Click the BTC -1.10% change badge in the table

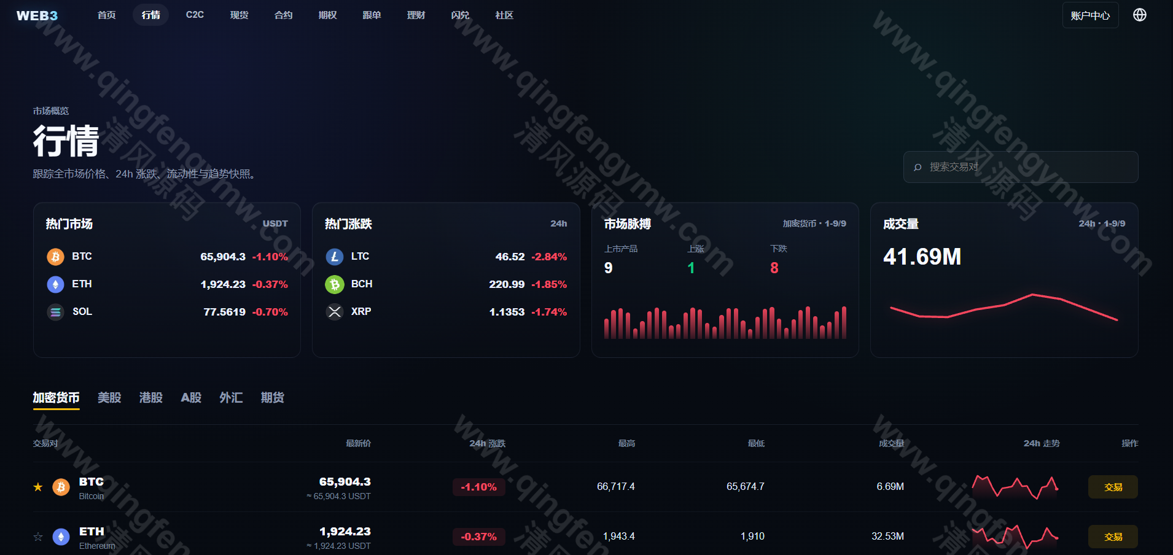point(479,487)
